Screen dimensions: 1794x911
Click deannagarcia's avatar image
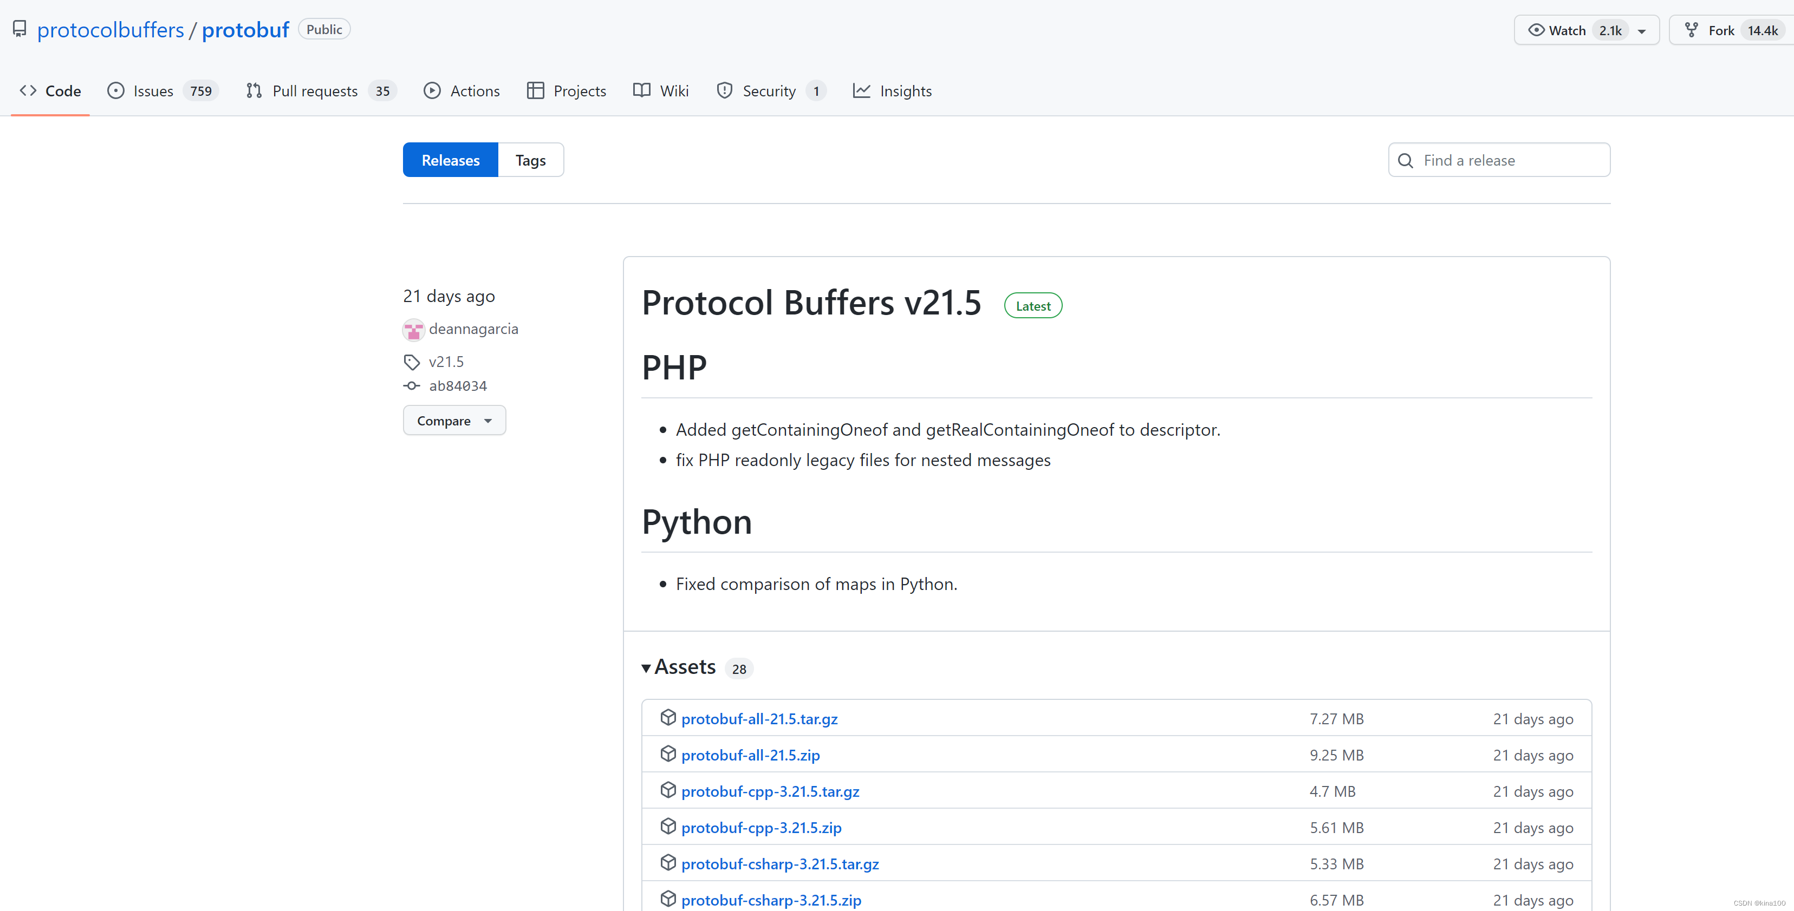[413, 330]
